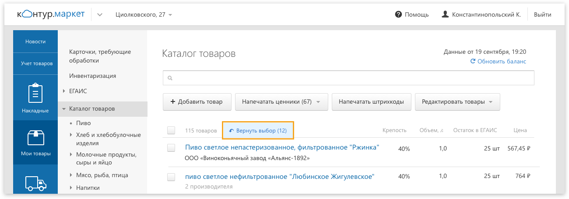Toggle the select-all products checkbox
This screenshot has width=569, height=199.
pos(171,130)
